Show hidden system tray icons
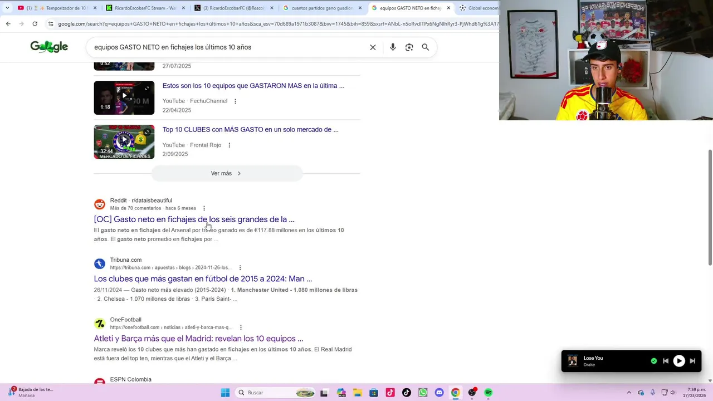 [x=629, y=393]
